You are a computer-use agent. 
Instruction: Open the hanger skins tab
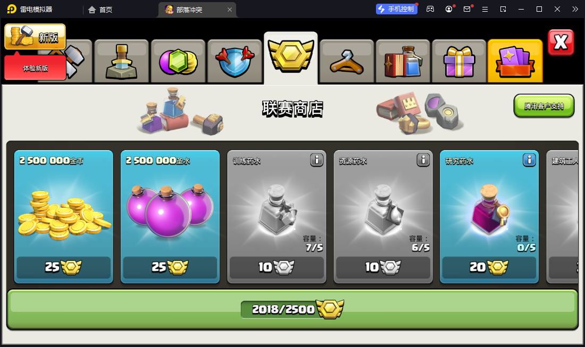point(347,61)
